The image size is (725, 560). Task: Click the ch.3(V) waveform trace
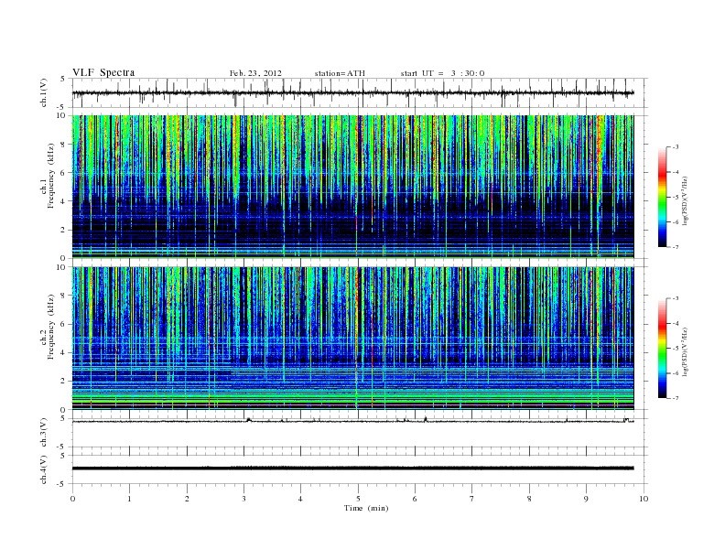click(352, 421)
